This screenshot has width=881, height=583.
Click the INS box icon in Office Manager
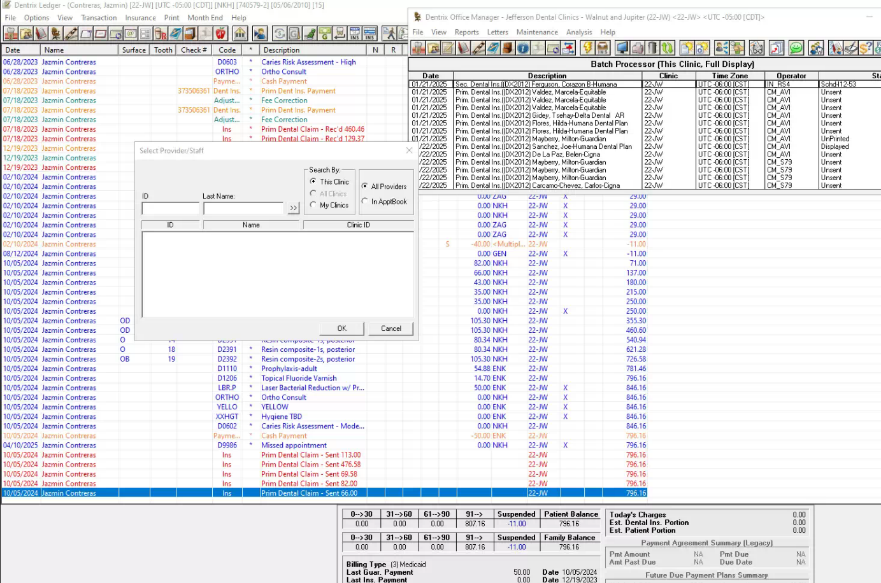(x=603, y=48)
